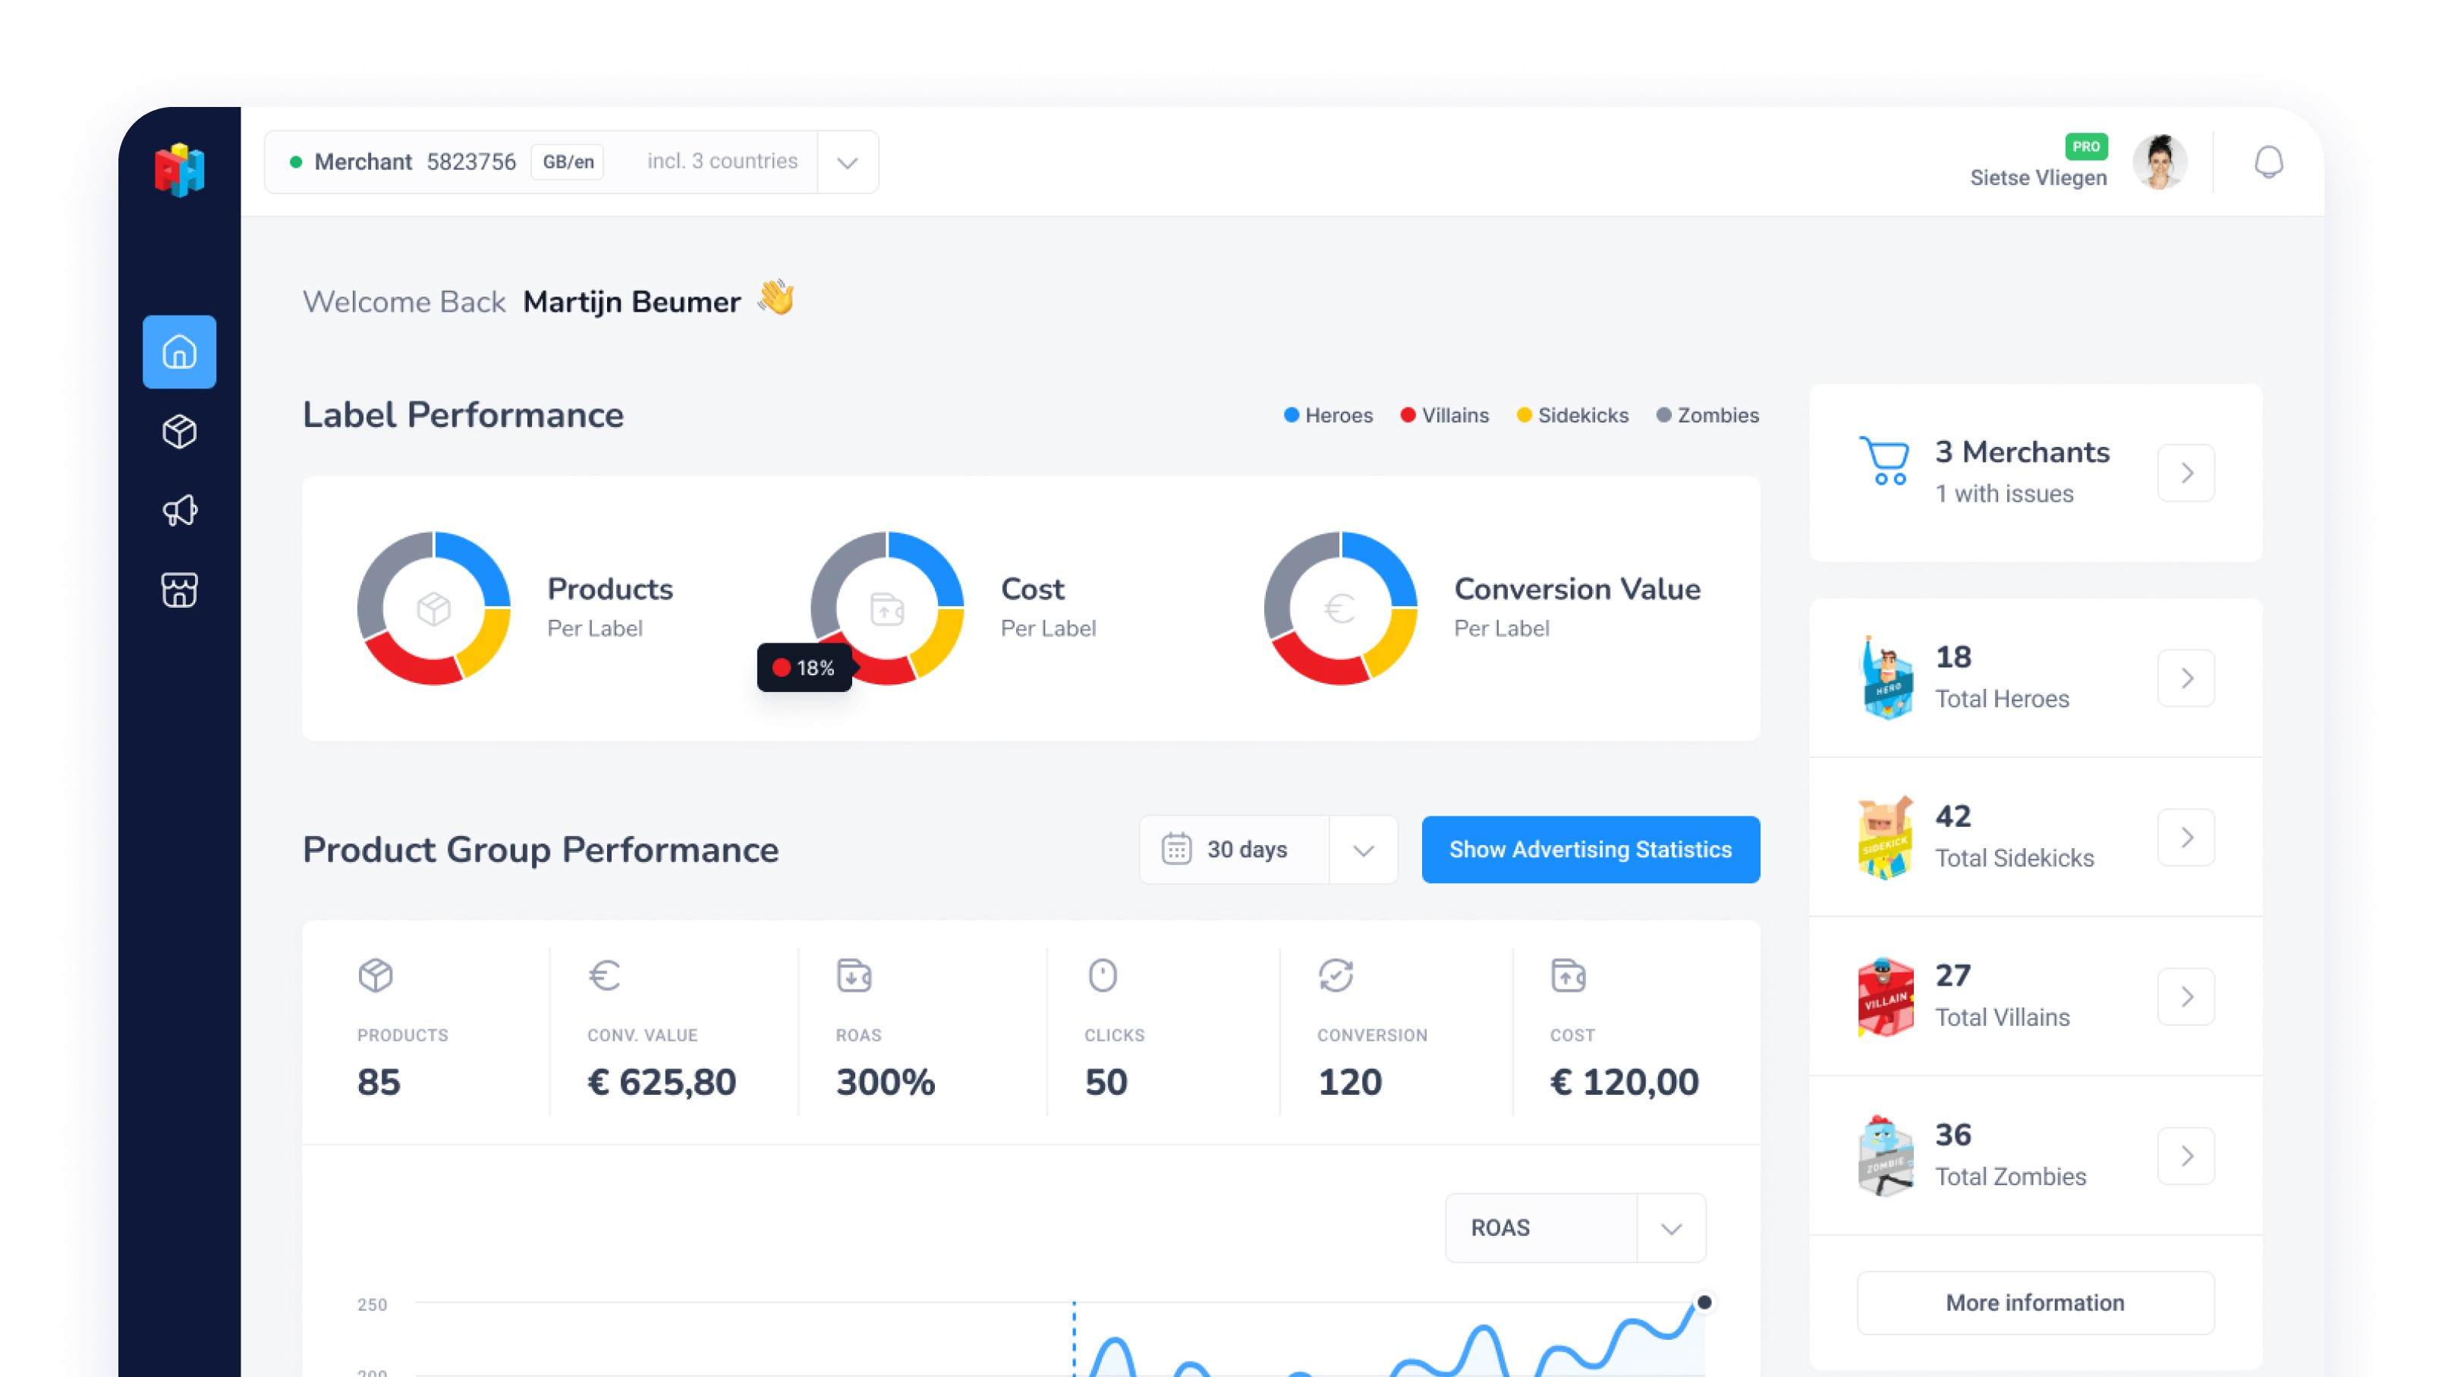The width and height of the screenshot is (2445, 1377).
Task: Click the Cost wallet icon in stats
Action: click(x=1568, y=976)
